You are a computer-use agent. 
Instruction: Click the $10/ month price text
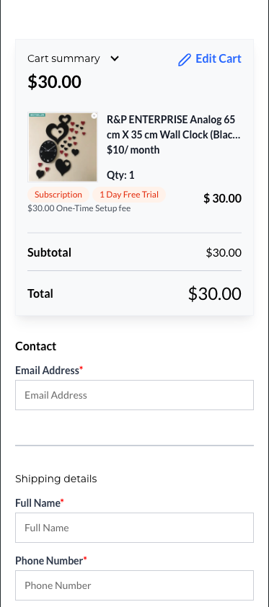point(133,150)
